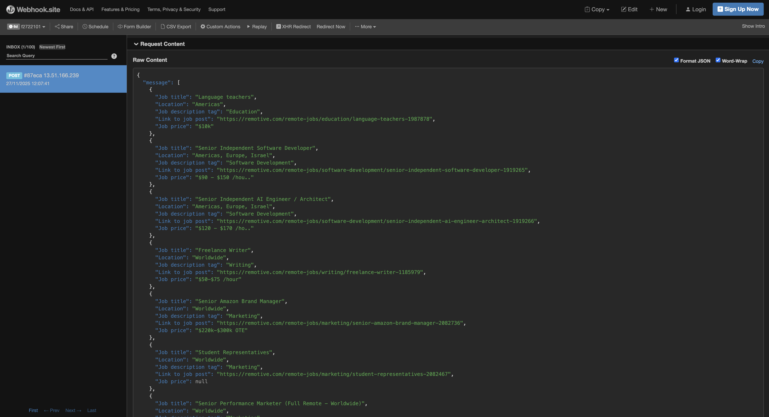
Task: Copy the raw content using the Copy link
Action: pos(758,61)
